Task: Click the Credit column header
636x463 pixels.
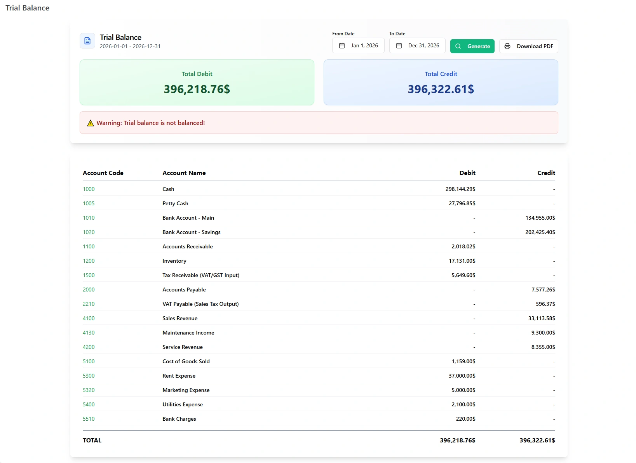Action: 546,173
